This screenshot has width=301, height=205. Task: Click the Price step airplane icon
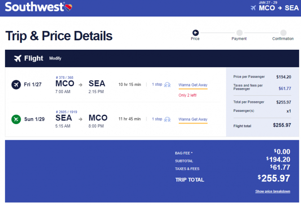pos(195,33)
